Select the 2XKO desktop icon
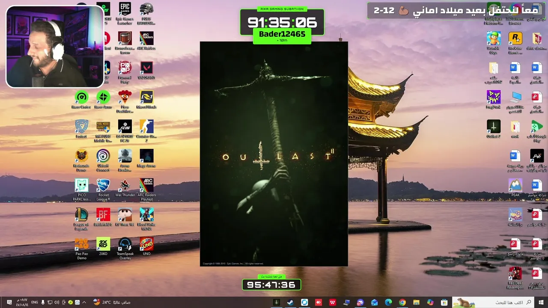Viewport: 548px width, 308px height. point(103,247)
